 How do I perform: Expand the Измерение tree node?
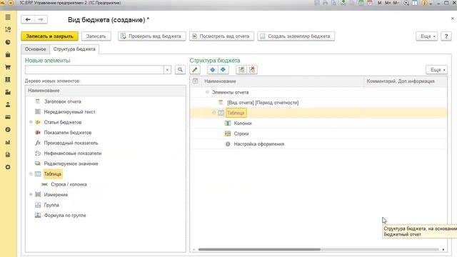[31, 195]
